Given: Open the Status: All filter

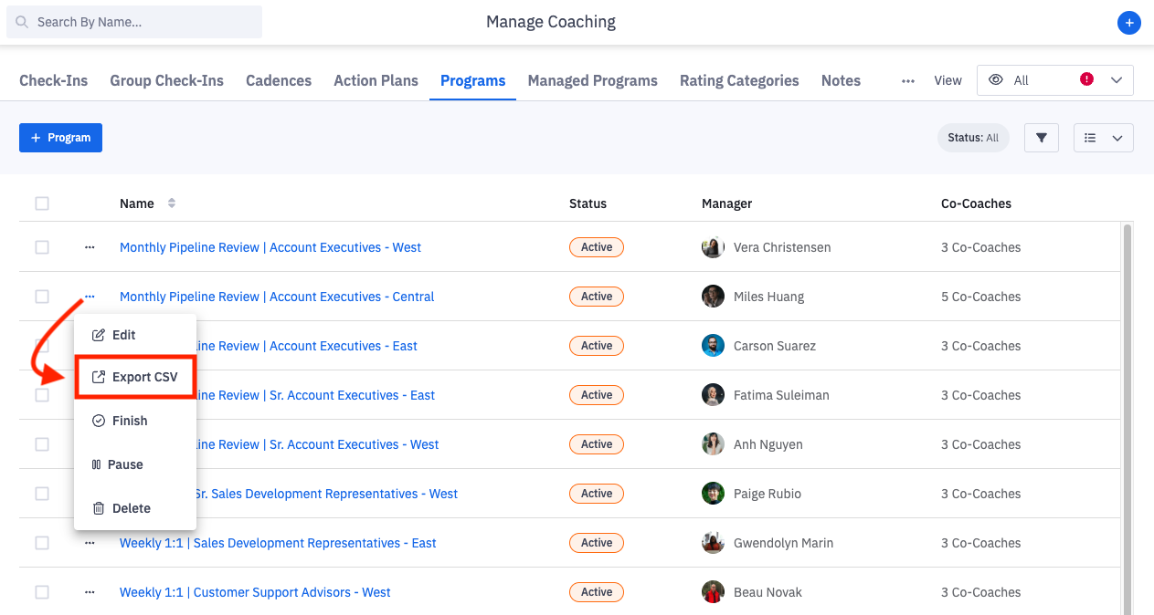Looking at the screenshot, I should click(973, 138).
